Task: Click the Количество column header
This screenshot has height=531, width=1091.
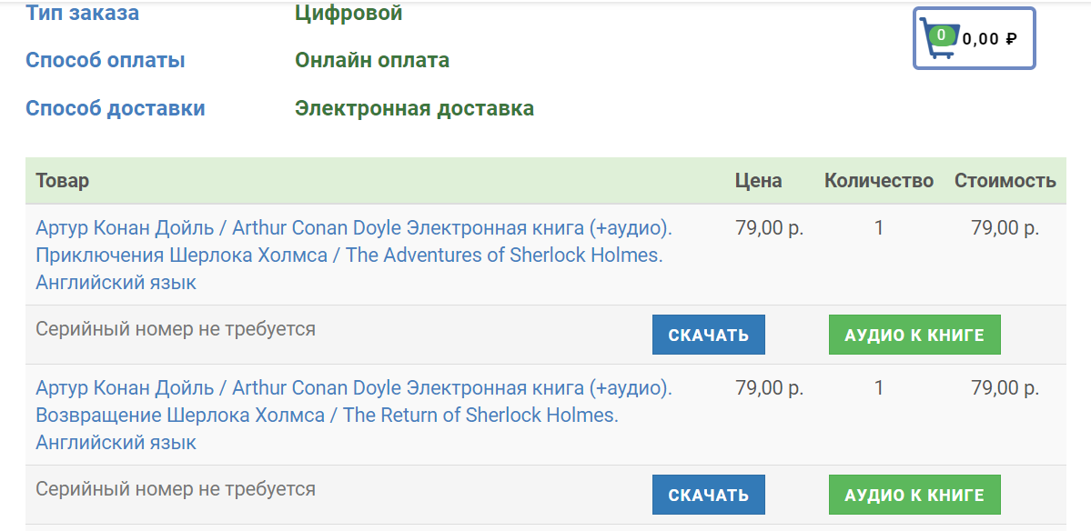Action: click(879, 181)
